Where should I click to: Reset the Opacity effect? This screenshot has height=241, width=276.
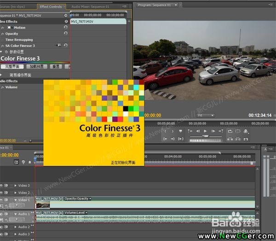(x=65, y=33)
